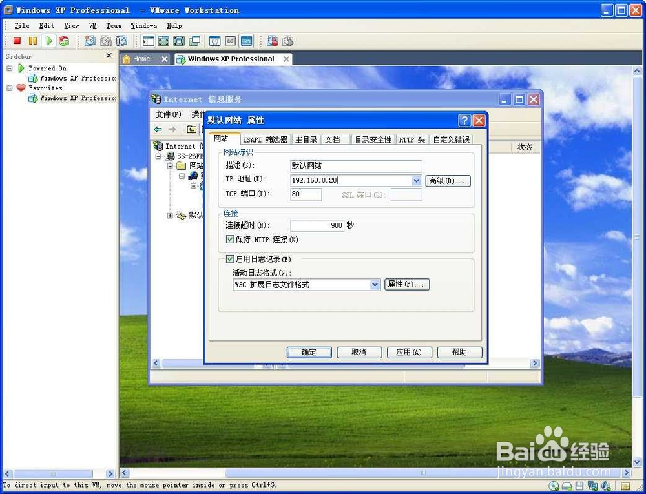Toggle the 保持 HTTP 连接 checkbox
This screenshot has width=646, height=494.
231,239
